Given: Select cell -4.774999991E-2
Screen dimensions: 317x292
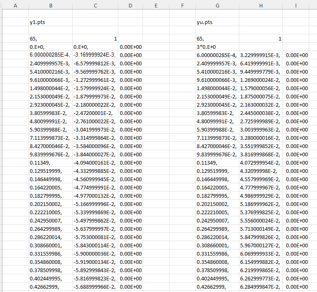Looking at the screenshot, I should coord(95,188).
